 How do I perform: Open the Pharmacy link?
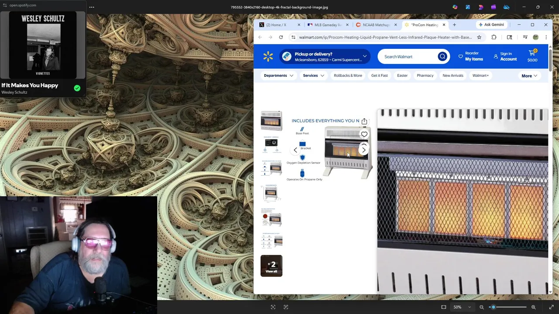pyautogui.click(x=425, y=75)
